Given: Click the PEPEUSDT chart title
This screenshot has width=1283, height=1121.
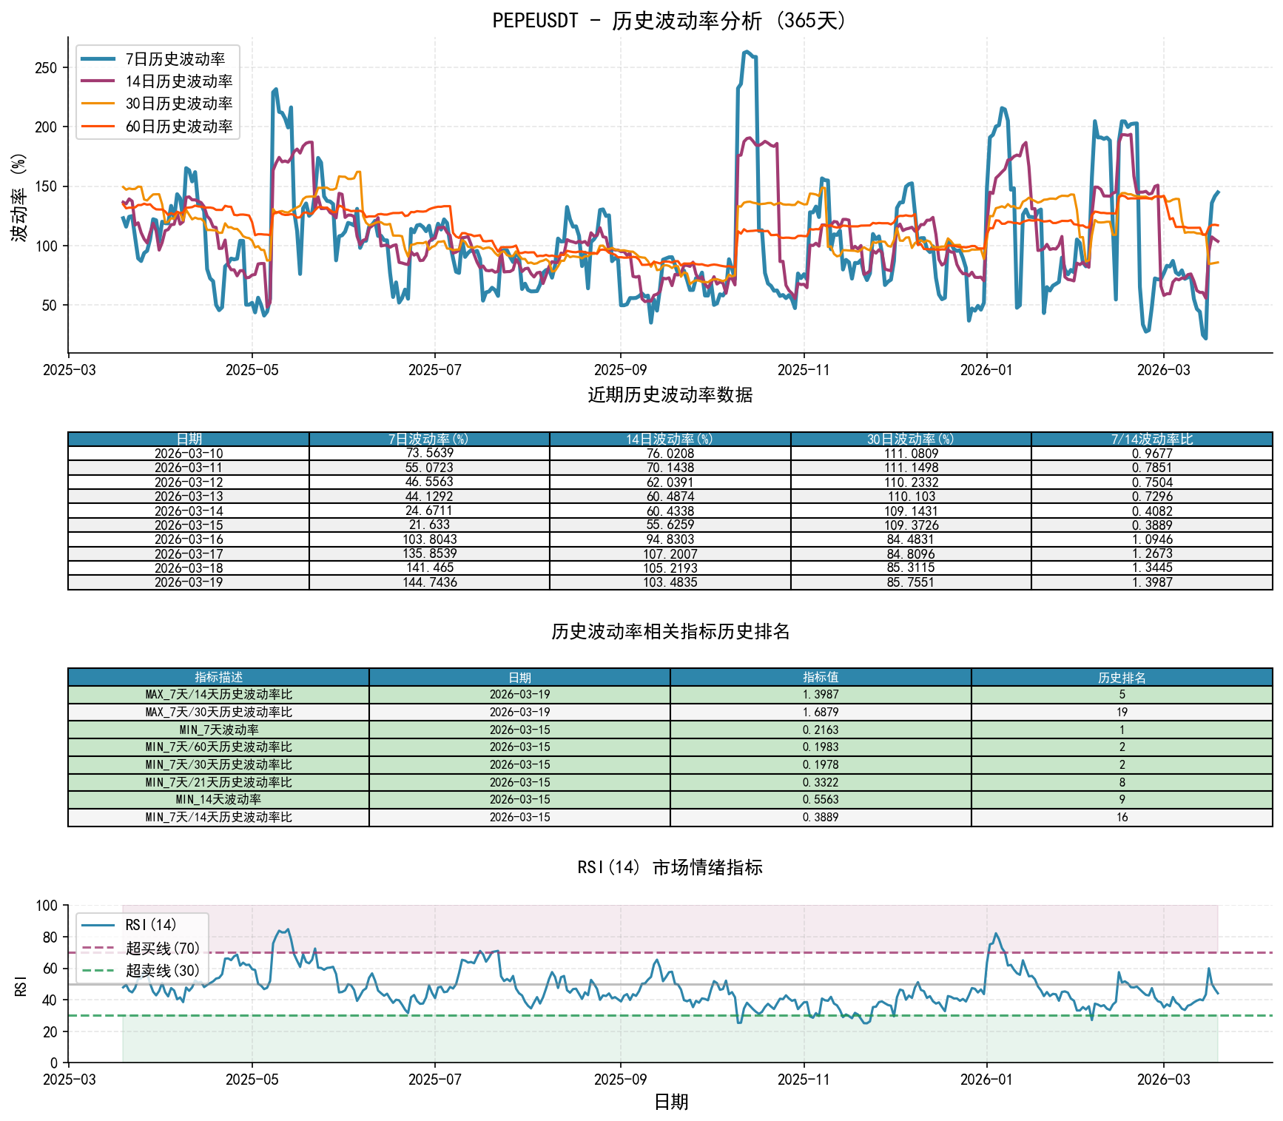Looking at the screenshot, I should tap(670, 21).
